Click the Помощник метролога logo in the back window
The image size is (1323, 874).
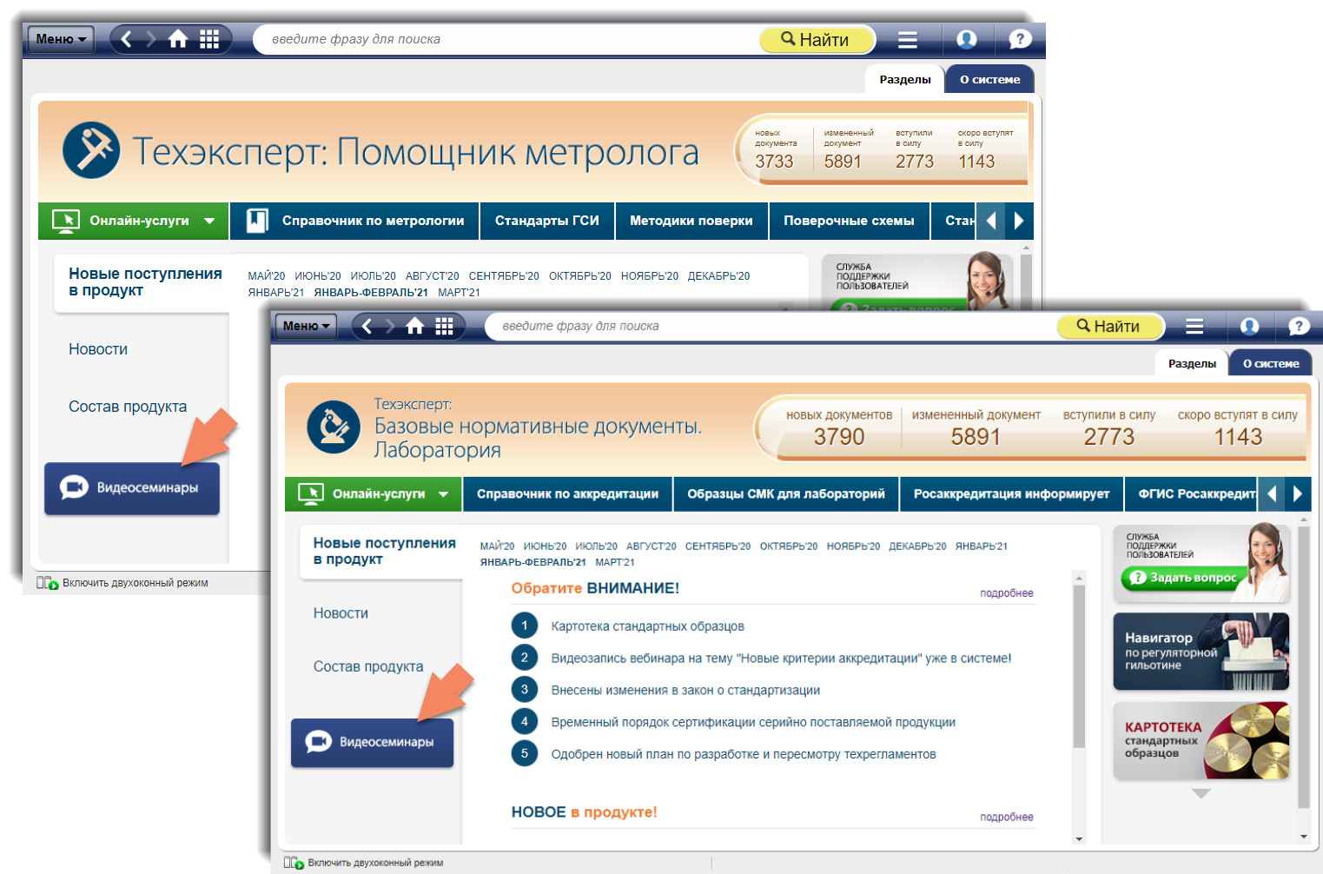pyautogui.click(x=91, y=150)
